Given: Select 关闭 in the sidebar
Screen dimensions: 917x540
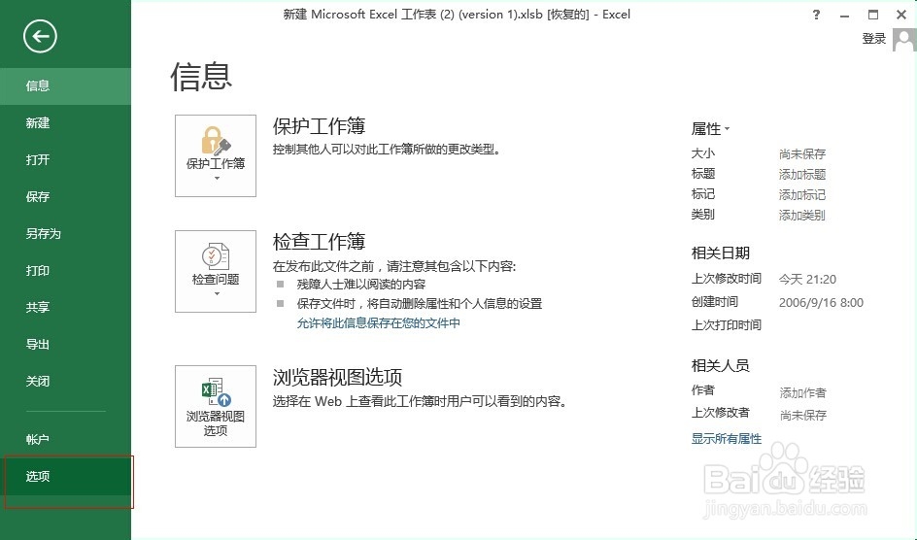Looking at the screenshot, I should (x=65, y=381).
